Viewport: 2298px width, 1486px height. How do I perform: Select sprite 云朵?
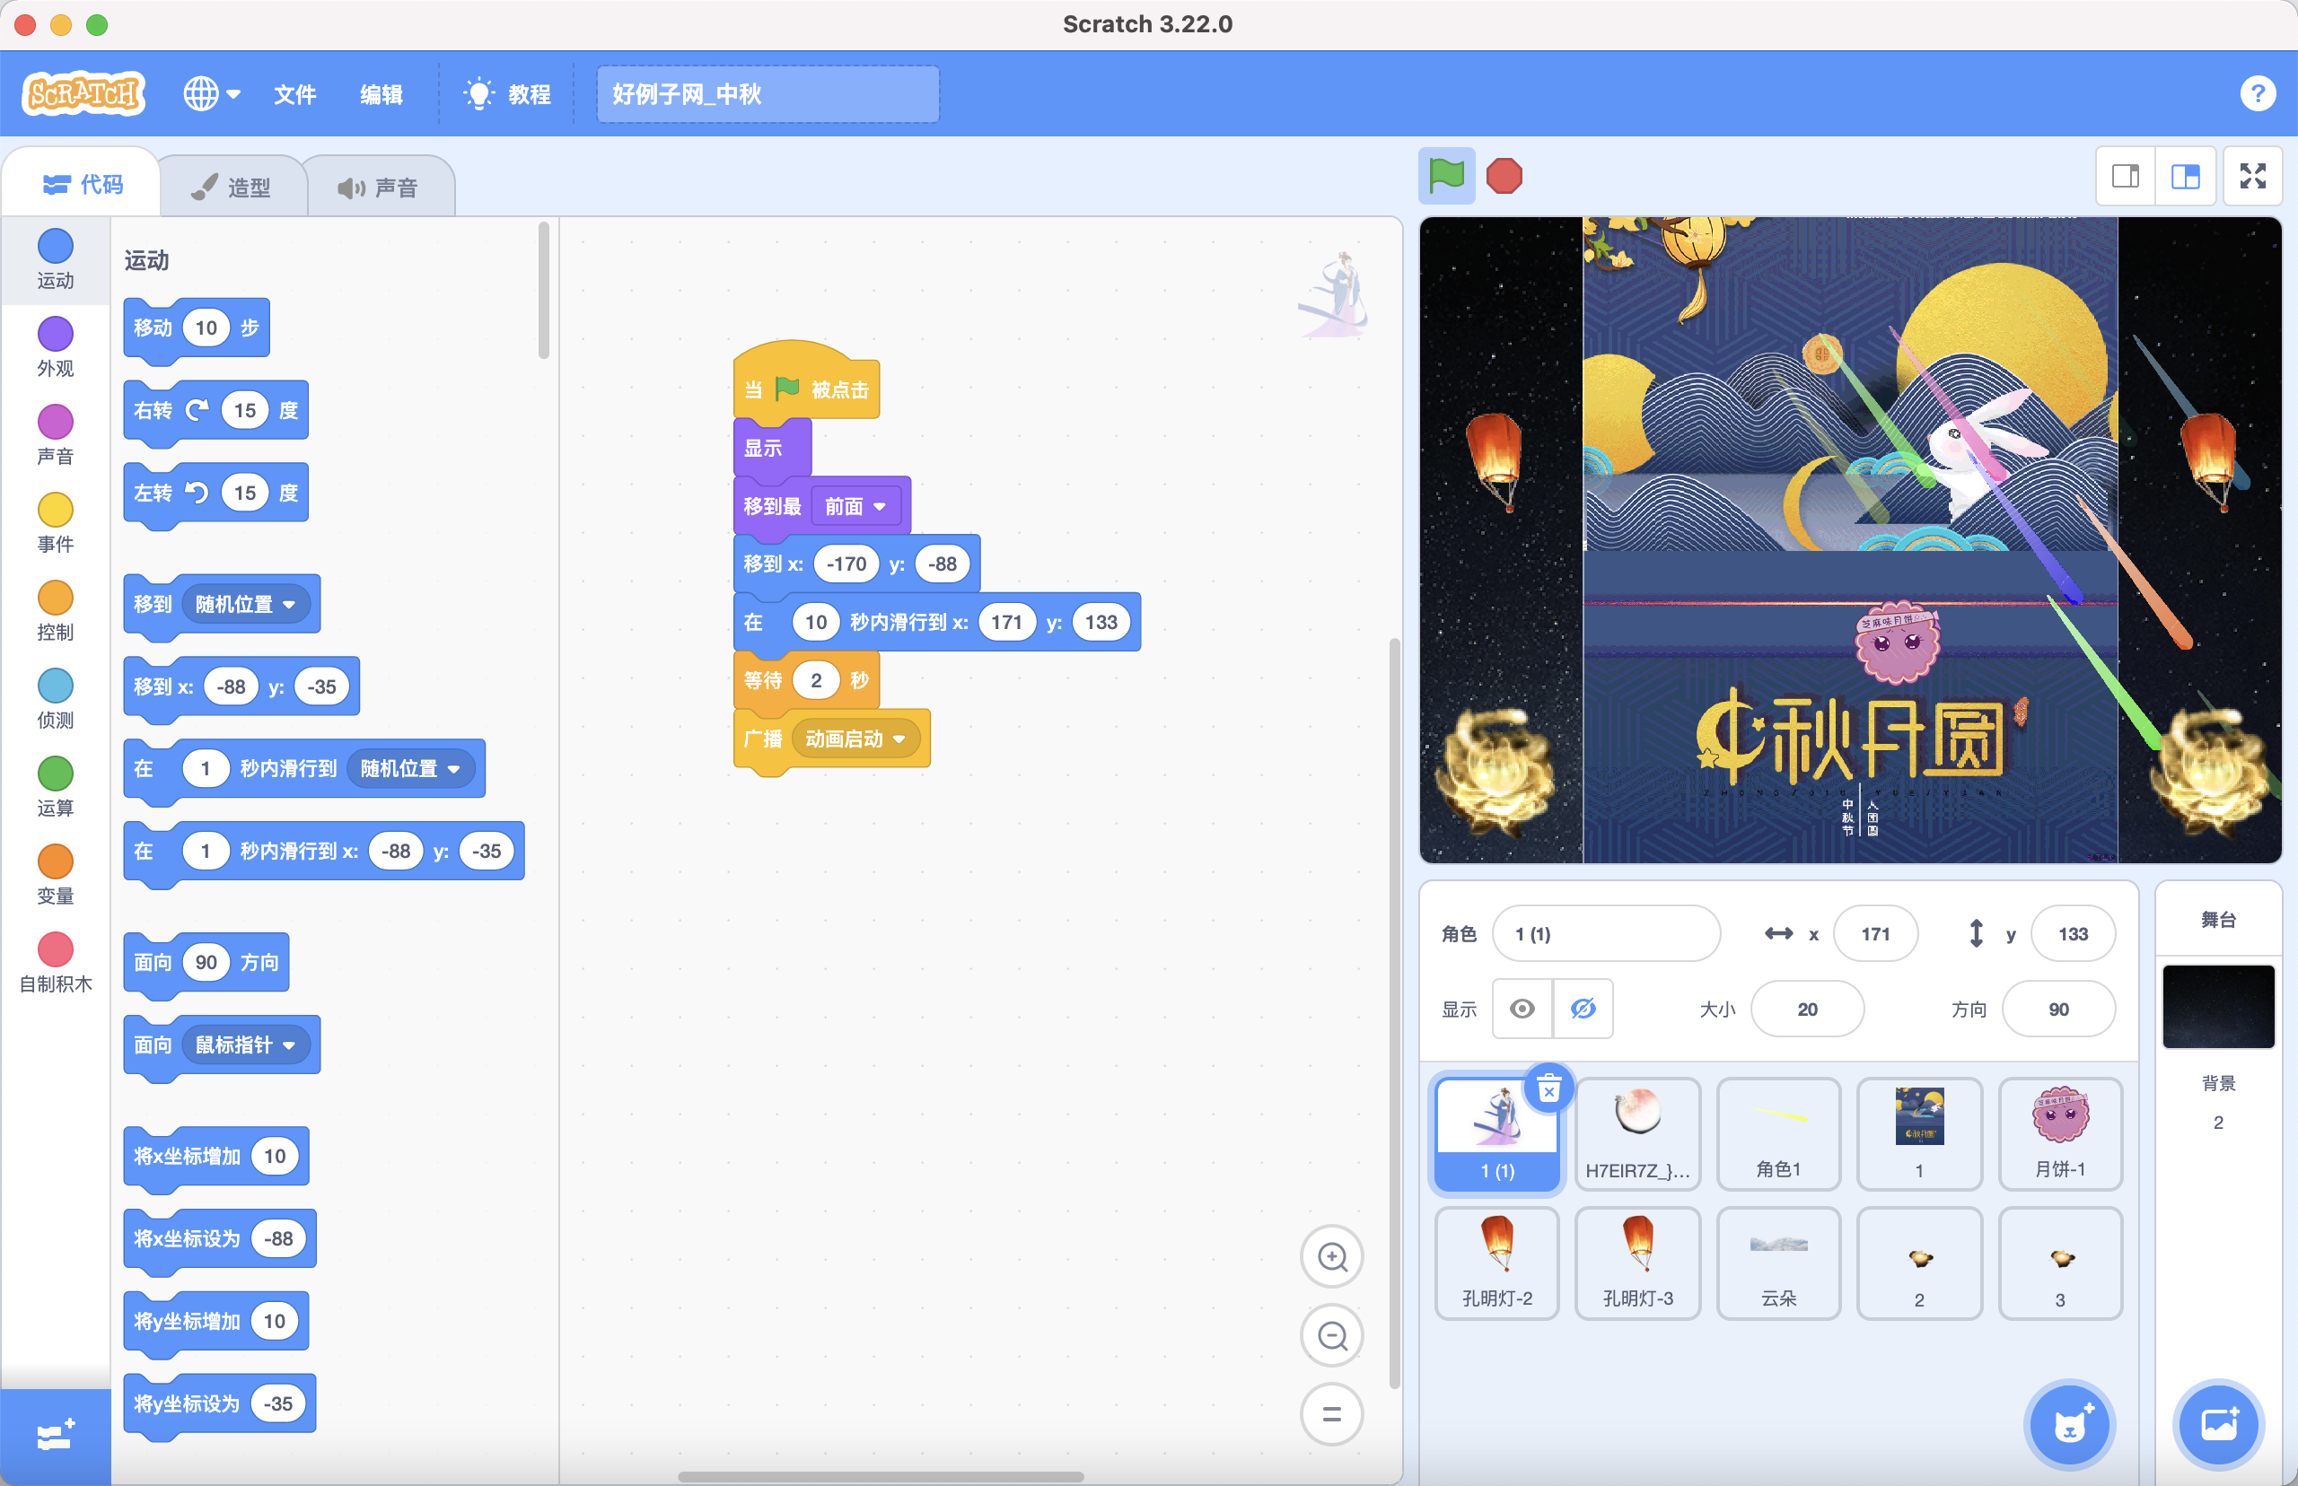tap(1777, 1263)
